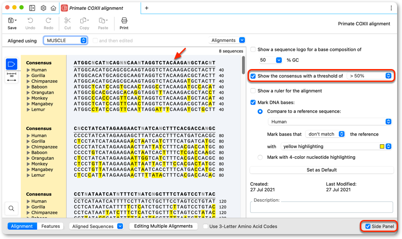This screenshot has width=402, height=239.
Task: Click the Copy toolbar icon
Action: point(84,21)
